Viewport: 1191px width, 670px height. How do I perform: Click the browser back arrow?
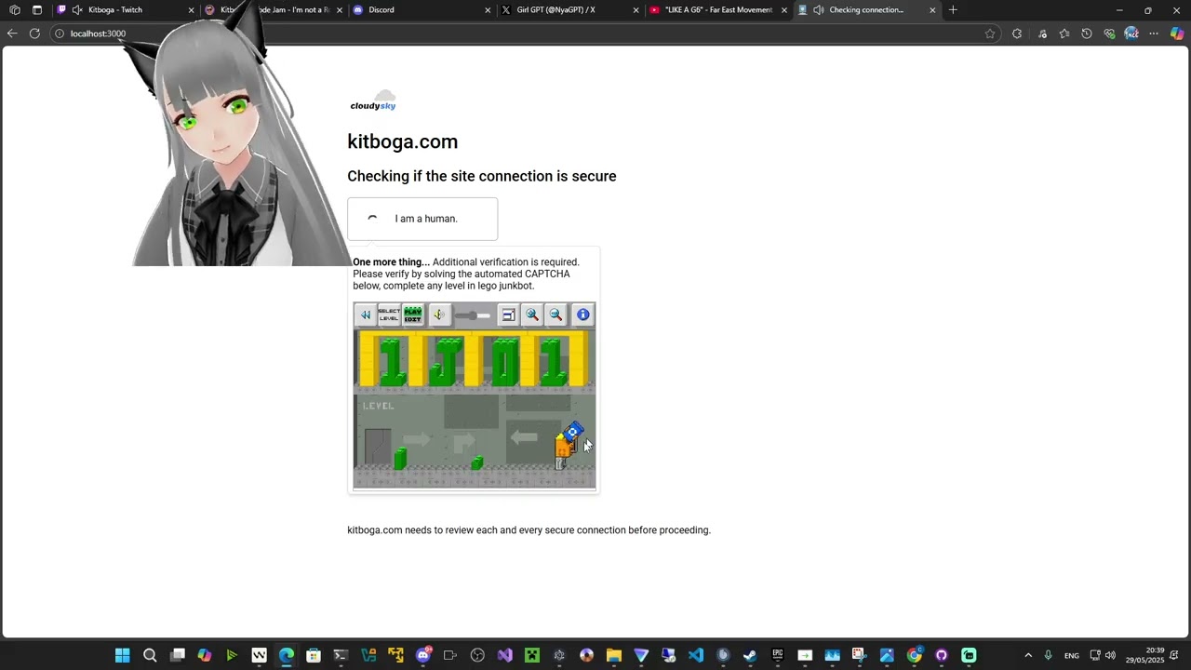[12, 33]
